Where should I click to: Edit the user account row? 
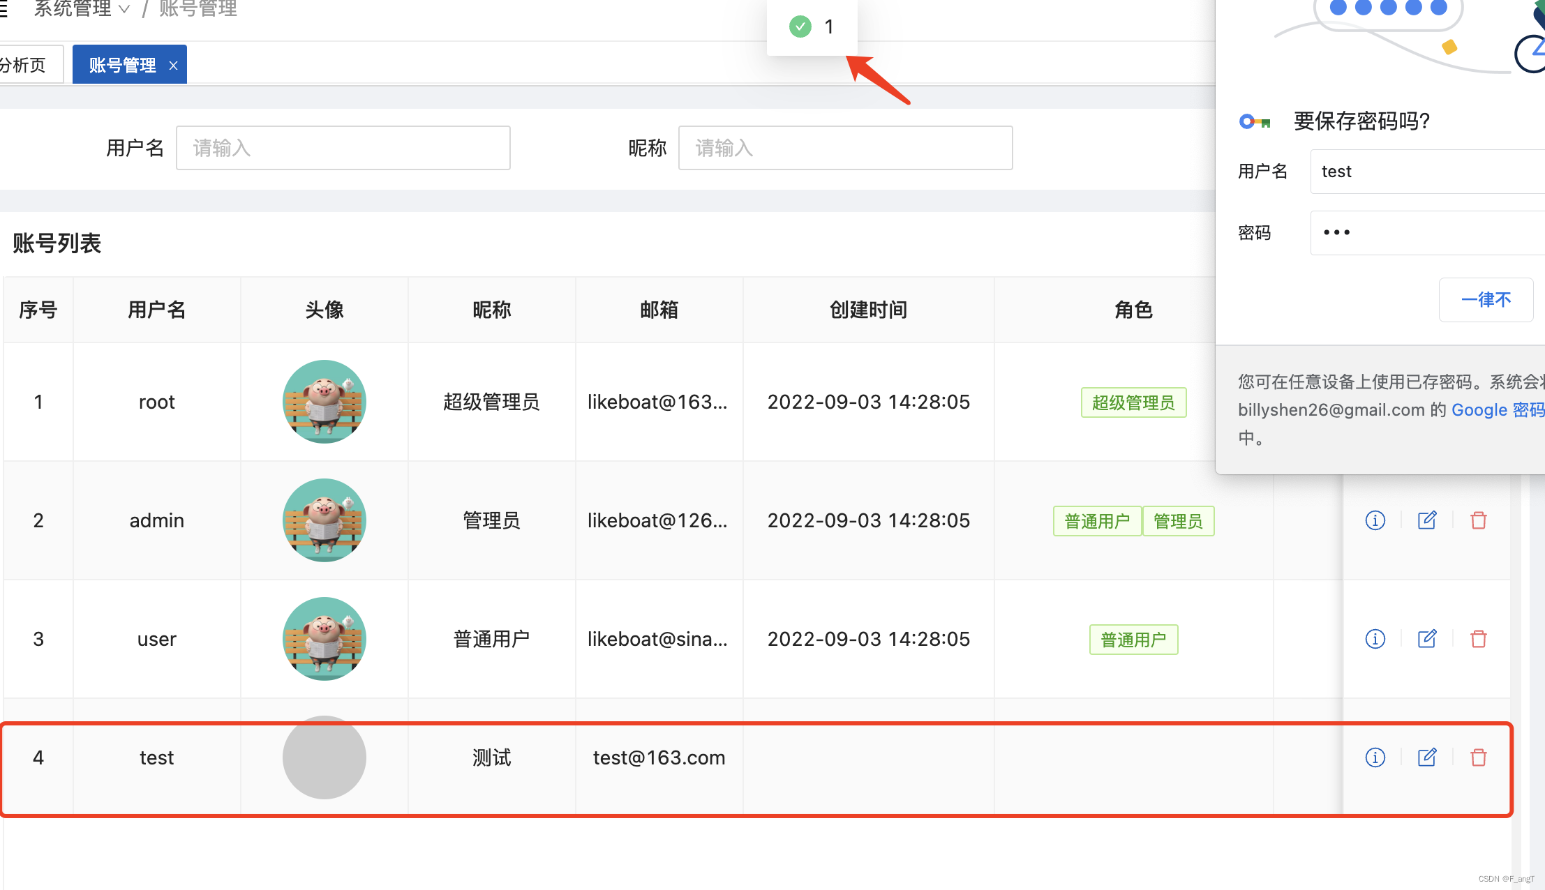click(1427, 639)
